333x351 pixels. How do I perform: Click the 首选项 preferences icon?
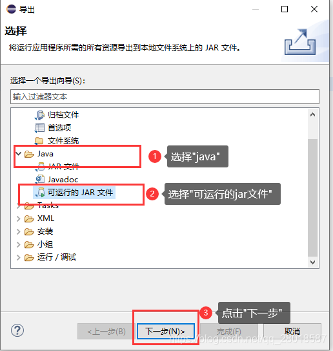[39, 128]
